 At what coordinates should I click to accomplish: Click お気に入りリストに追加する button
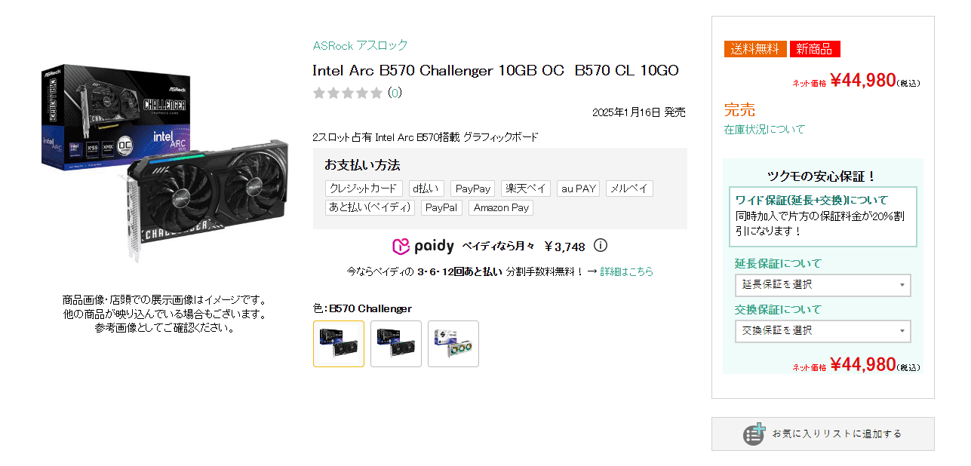(x=823, y=434)
